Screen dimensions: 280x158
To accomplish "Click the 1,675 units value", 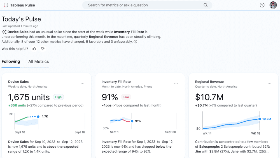I will coord(29,97).
